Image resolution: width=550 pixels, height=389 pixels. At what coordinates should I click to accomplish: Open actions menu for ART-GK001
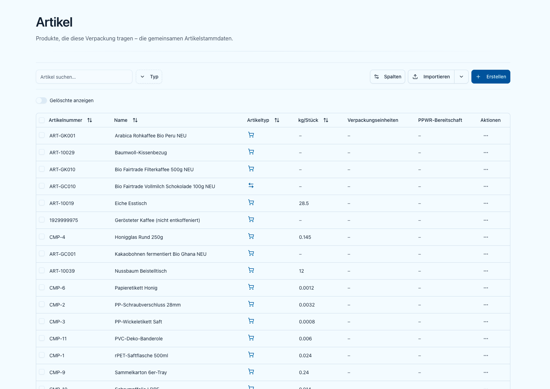[x=486, y=136]
